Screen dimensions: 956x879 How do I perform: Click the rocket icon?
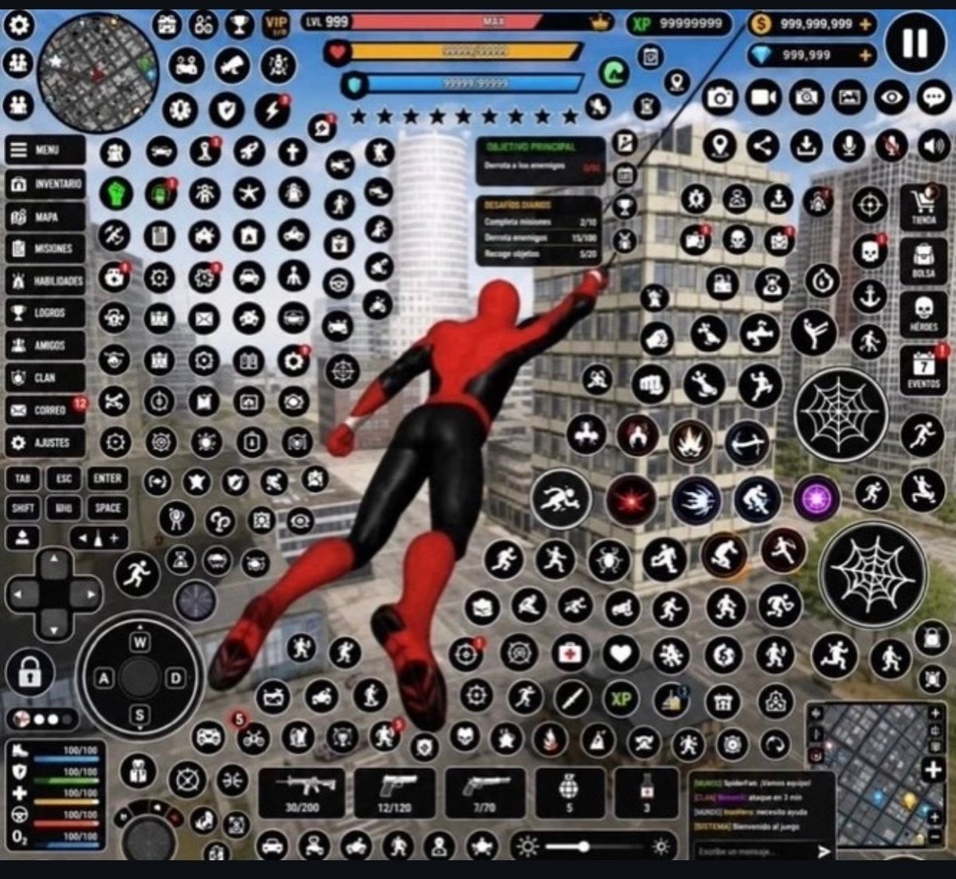pos(249,150)
